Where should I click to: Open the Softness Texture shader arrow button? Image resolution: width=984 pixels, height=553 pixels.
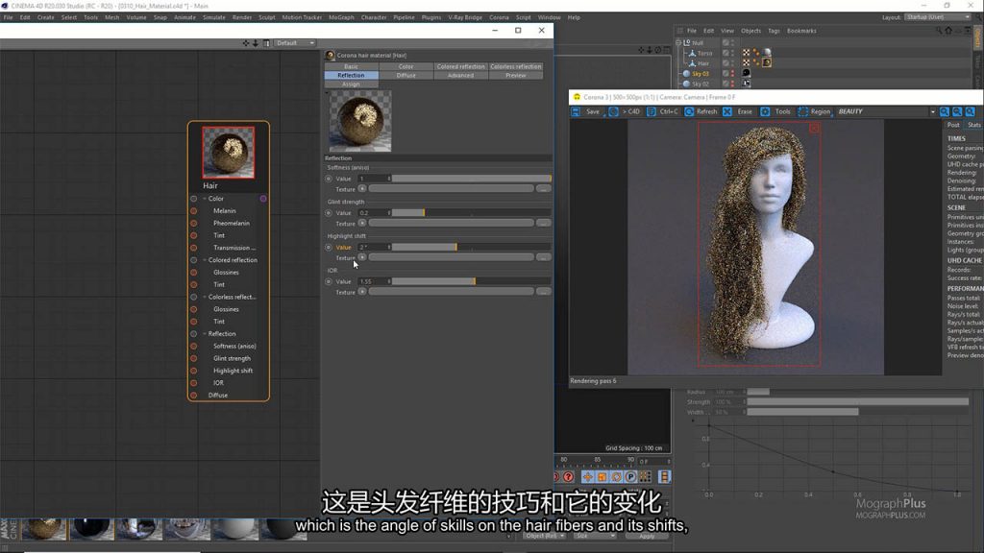point(362,188)
